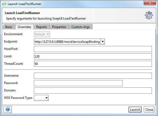Expand the Endpoint dropdown arrow
The image size is (158, 116).
click(x=103, y=41)
